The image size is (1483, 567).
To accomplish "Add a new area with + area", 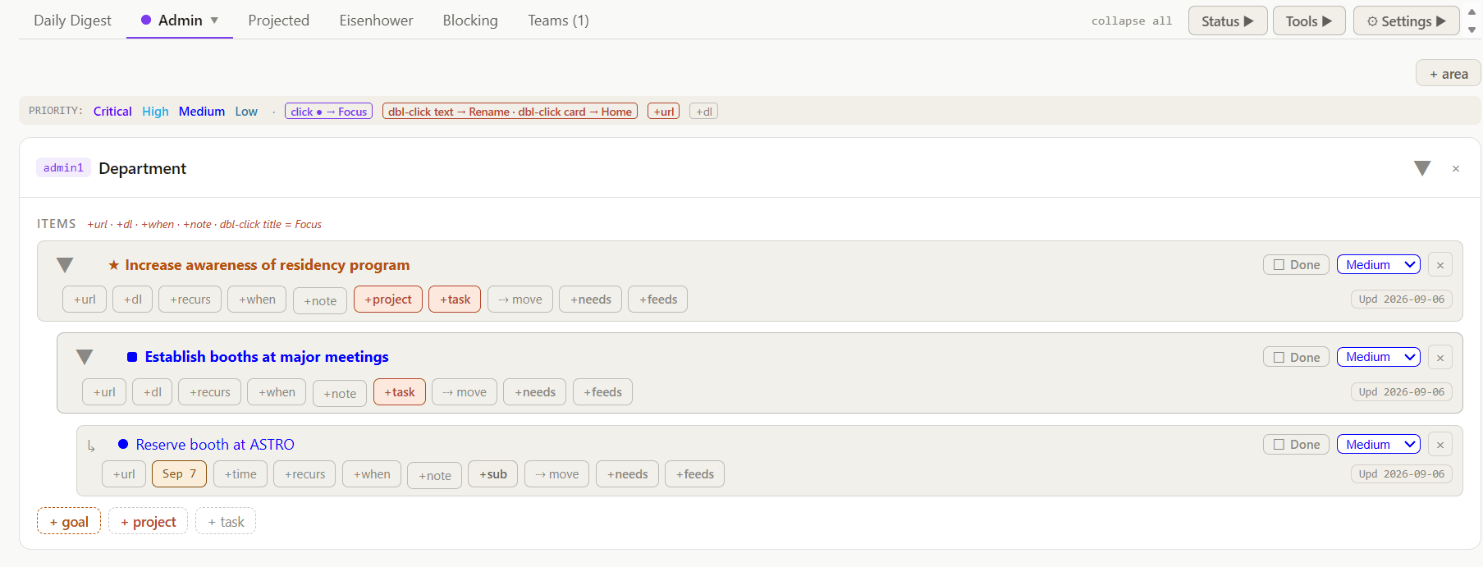I will coord(1449,74).
